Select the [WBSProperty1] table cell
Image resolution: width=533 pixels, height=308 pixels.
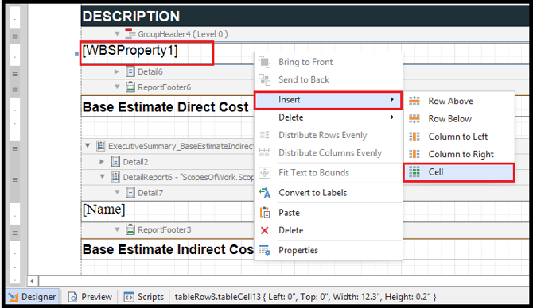[146, 53]
